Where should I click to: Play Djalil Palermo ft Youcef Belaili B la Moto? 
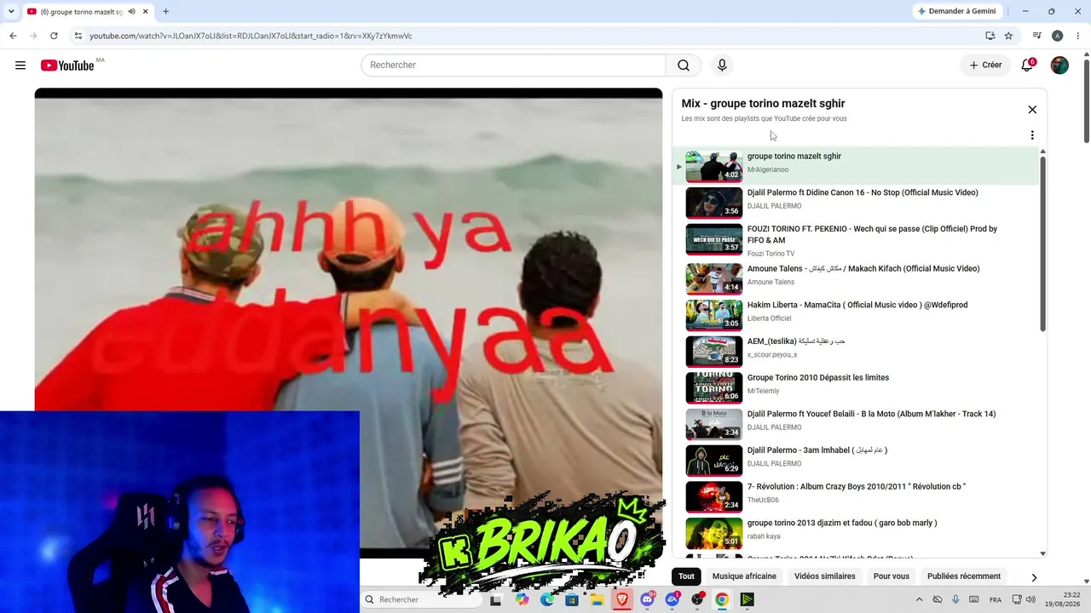[x=871, y=414]
